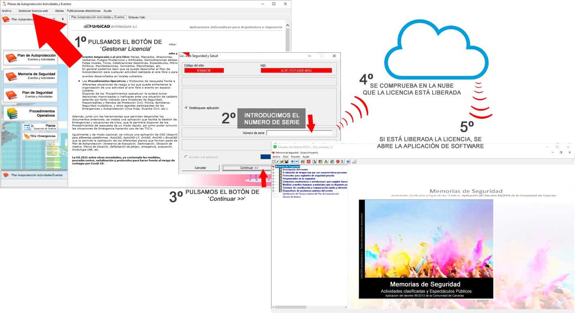Open the Gestionar licencia web menu
The image size is (575, 313).
click(x=33, y=11)
